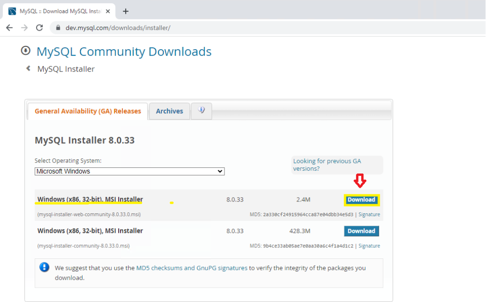
Task: Click version 8.0.33 in the 428.3M row
Action: tap(235, 231)
